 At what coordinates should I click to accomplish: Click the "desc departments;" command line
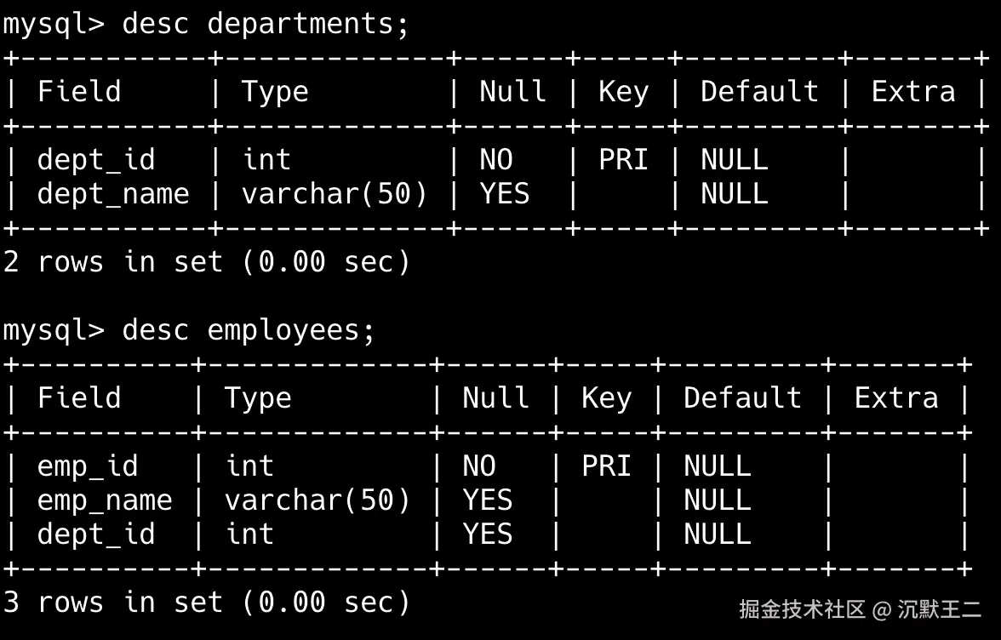tap(265, 24)
